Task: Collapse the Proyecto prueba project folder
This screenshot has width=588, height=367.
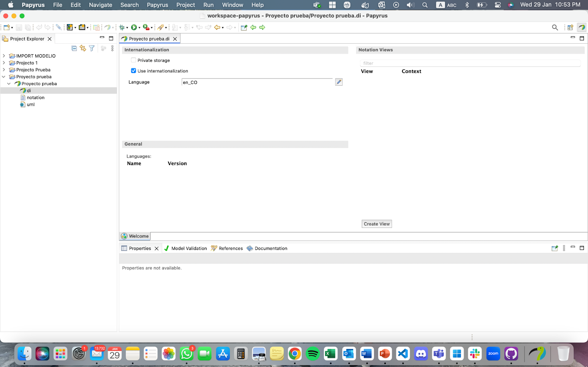Action: click(4, 77)
